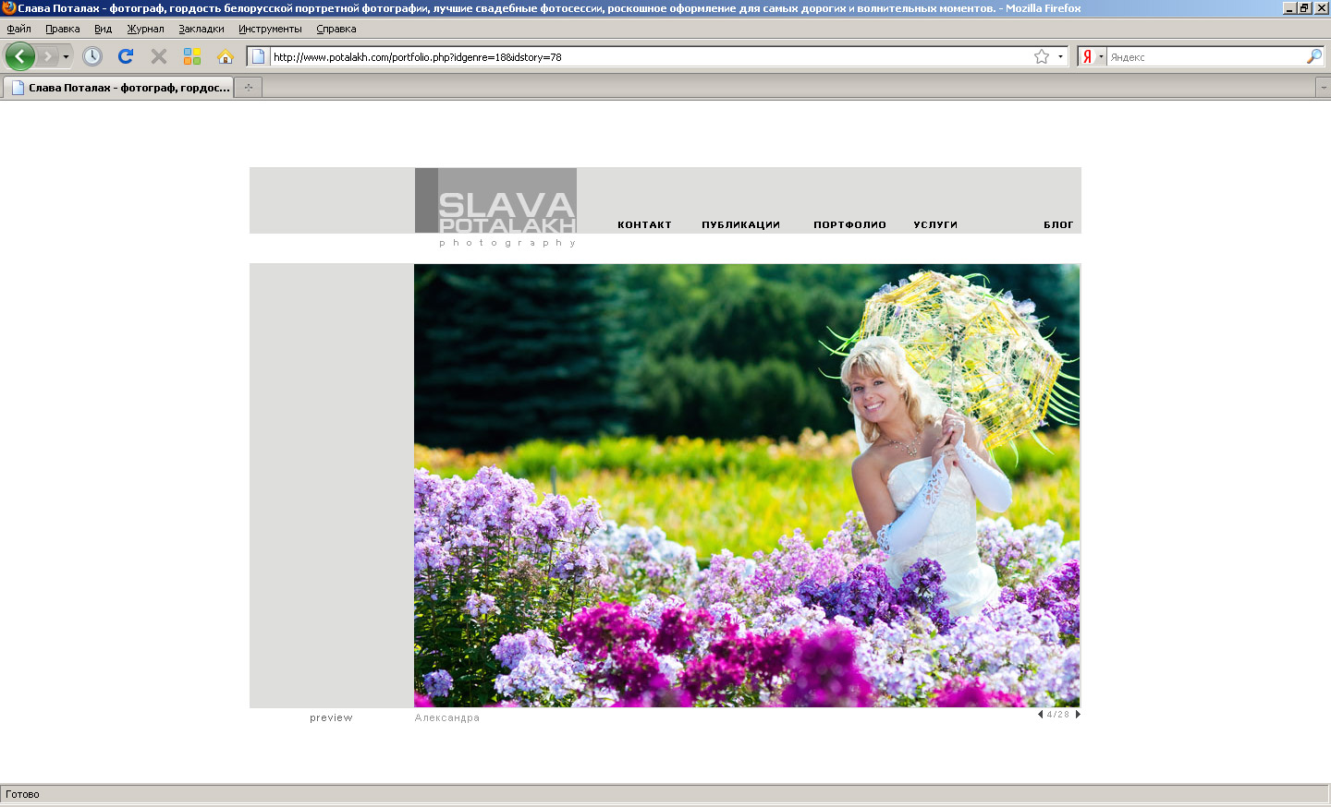The image size is (1331, 807).
Task: Open the Инструменты menu
Action: [x=270, y=29]
